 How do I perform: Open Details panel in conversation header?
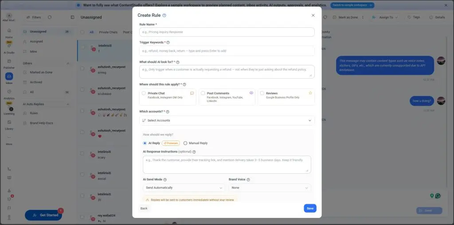437,17
